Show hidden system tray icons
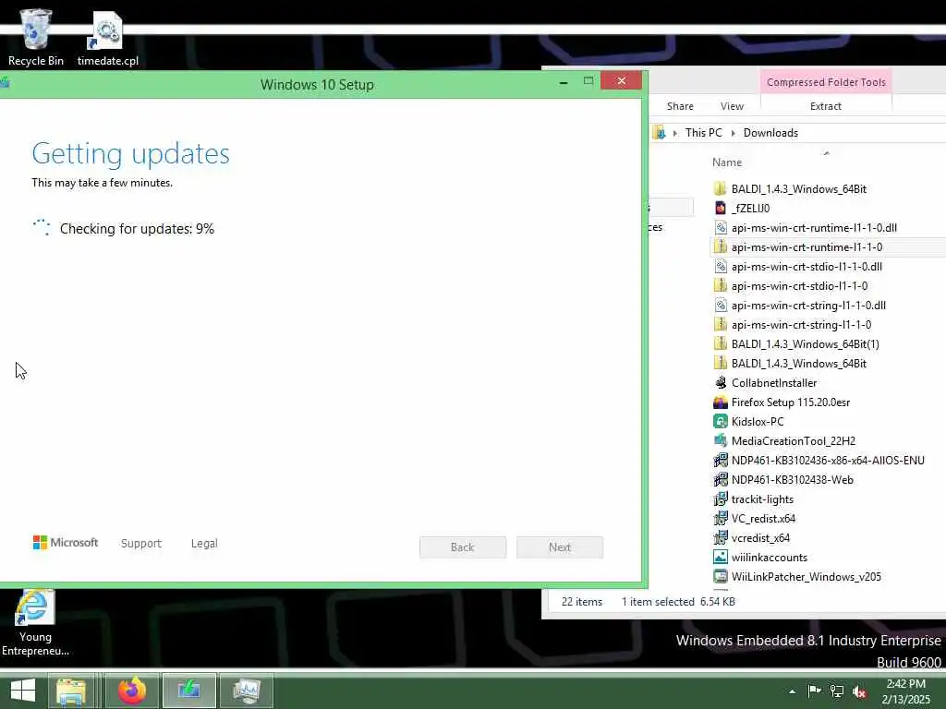 tap(792, 691)
